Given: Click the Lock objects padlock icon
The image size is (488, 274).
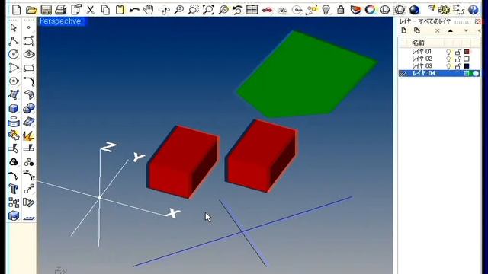Looking at the screenshot, I should point(341,10).
